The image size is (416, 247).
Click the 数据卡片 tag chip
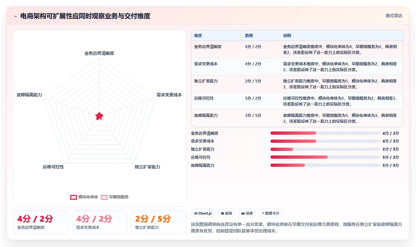point(271,213)
